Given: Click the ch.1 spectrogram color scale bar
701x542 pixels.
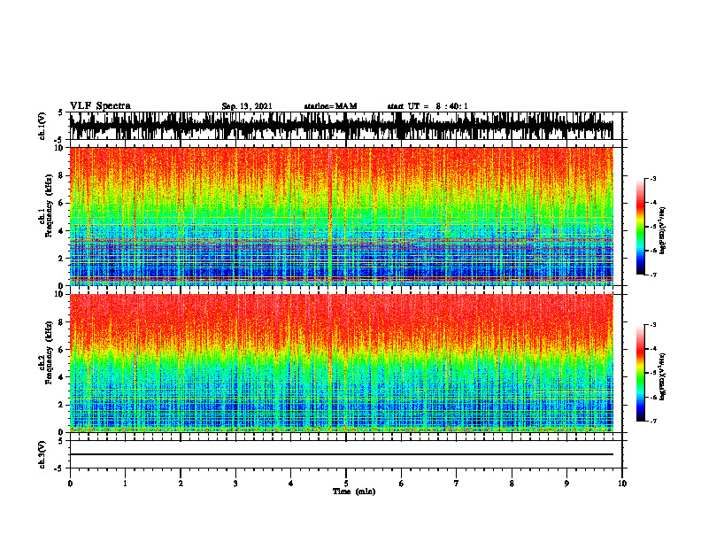Looking at the screenshot, I should pyautogui.click(x=641, y=227).
